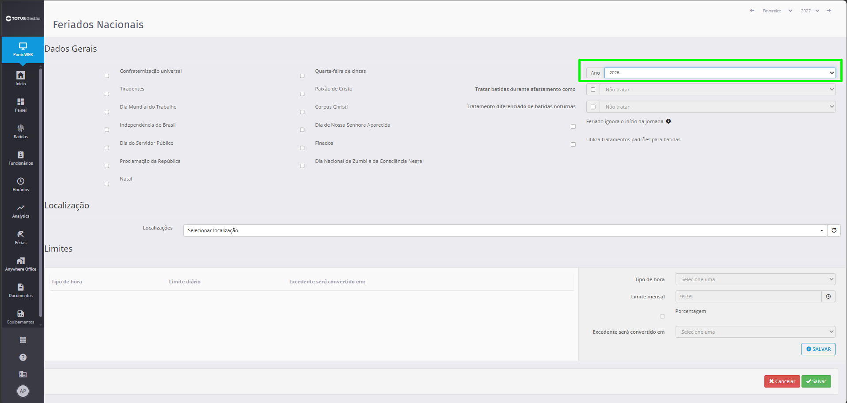Click Tipo de hora column header
Viewport: 847px width, 403px height.
coord(67,282)
